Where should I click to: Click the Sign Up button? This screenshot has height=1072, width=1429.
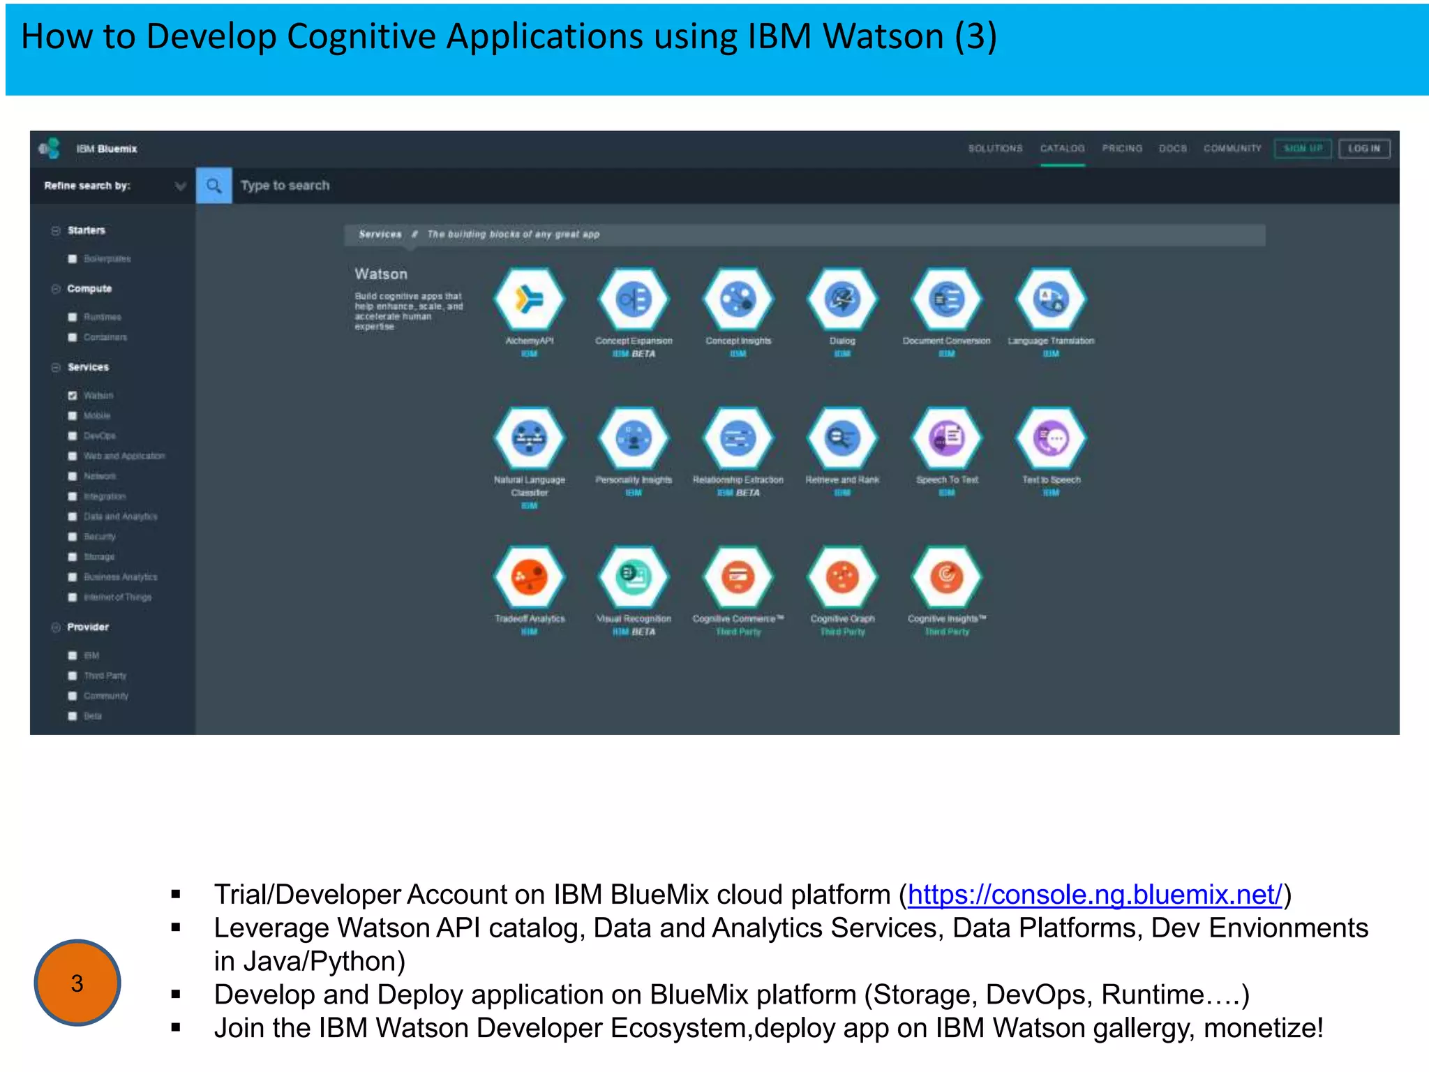pos(1303,149)
